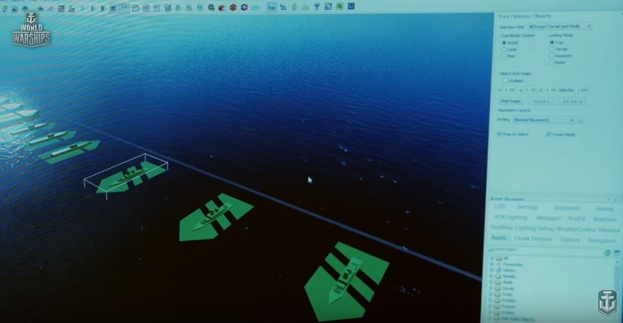Click the blue window icon in Asset Browser

click(617, 252)
